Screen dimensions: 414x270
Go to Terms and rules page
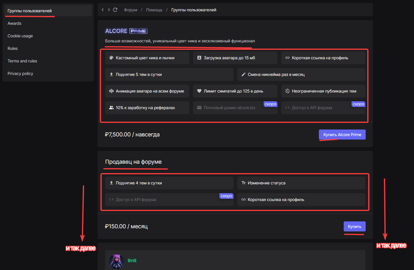pos(22,61)
